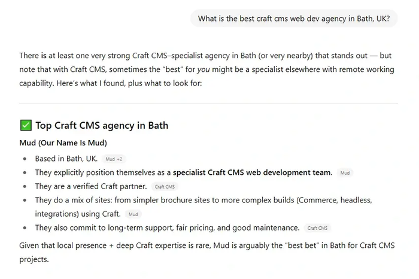This screenshot has width=419, height=279.
Task: Click the user question message bubble
Action: point(294,19)
